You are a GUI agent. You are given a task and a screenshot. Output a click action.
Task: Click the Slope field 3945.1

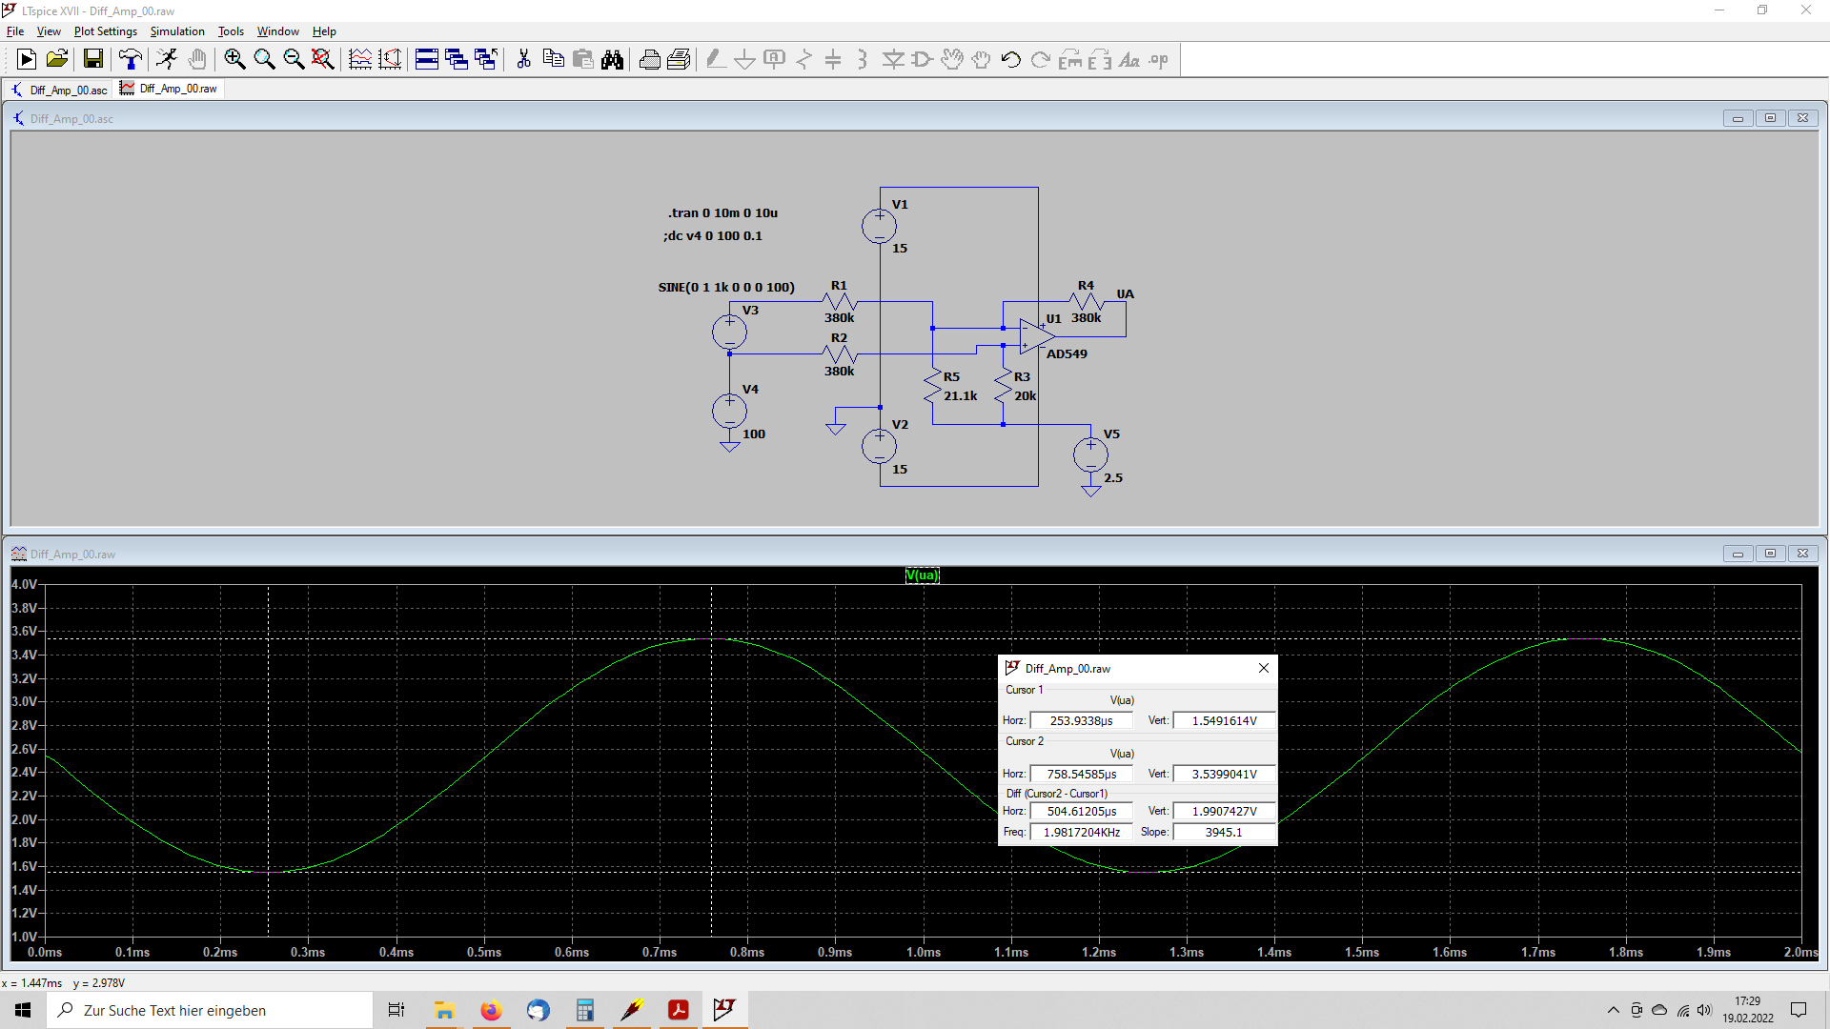[x=1224, y=833]
